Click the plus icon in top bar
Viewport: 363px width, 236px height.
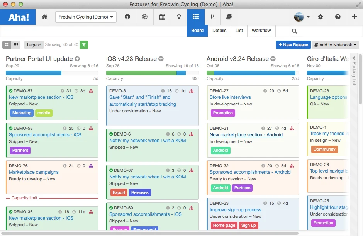click(355, 17)
